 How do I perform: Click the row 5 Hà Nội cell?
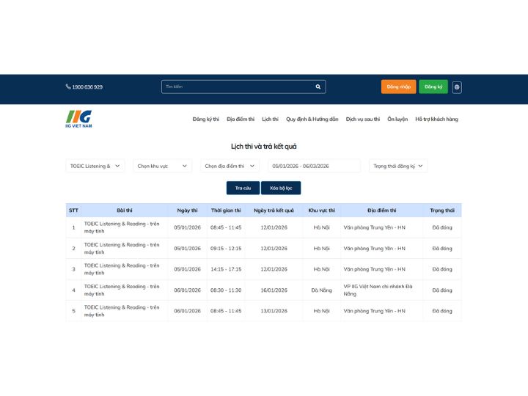click(322, 311)
